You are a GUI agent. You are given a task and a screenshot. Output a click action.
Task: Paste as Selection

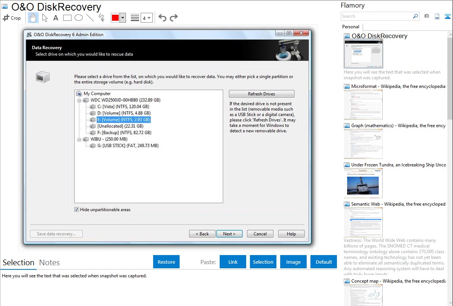(x=263, y=262)
